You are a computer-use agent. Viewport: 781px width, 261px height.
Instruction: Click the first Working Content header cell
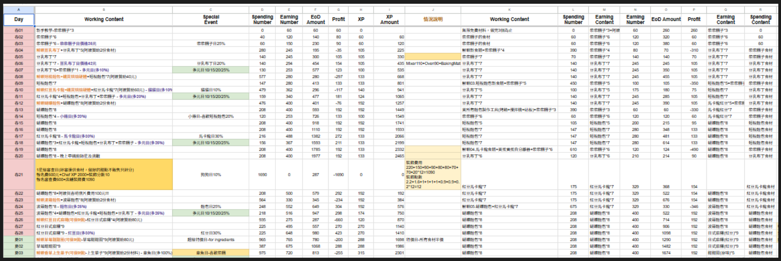click(x=104, y=19)
